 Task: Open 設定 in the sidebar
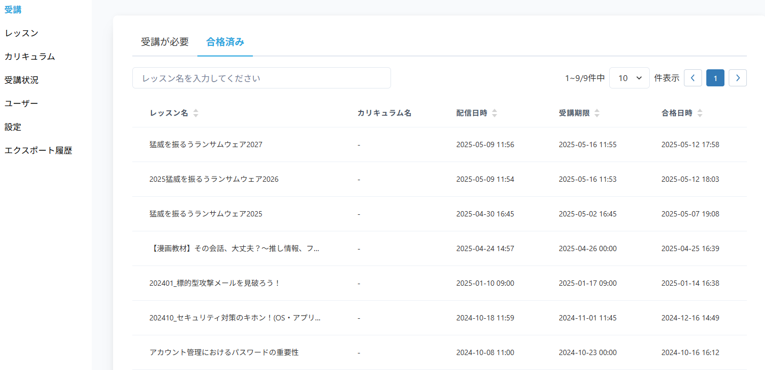pyautogui.click(x=13, y=127)
